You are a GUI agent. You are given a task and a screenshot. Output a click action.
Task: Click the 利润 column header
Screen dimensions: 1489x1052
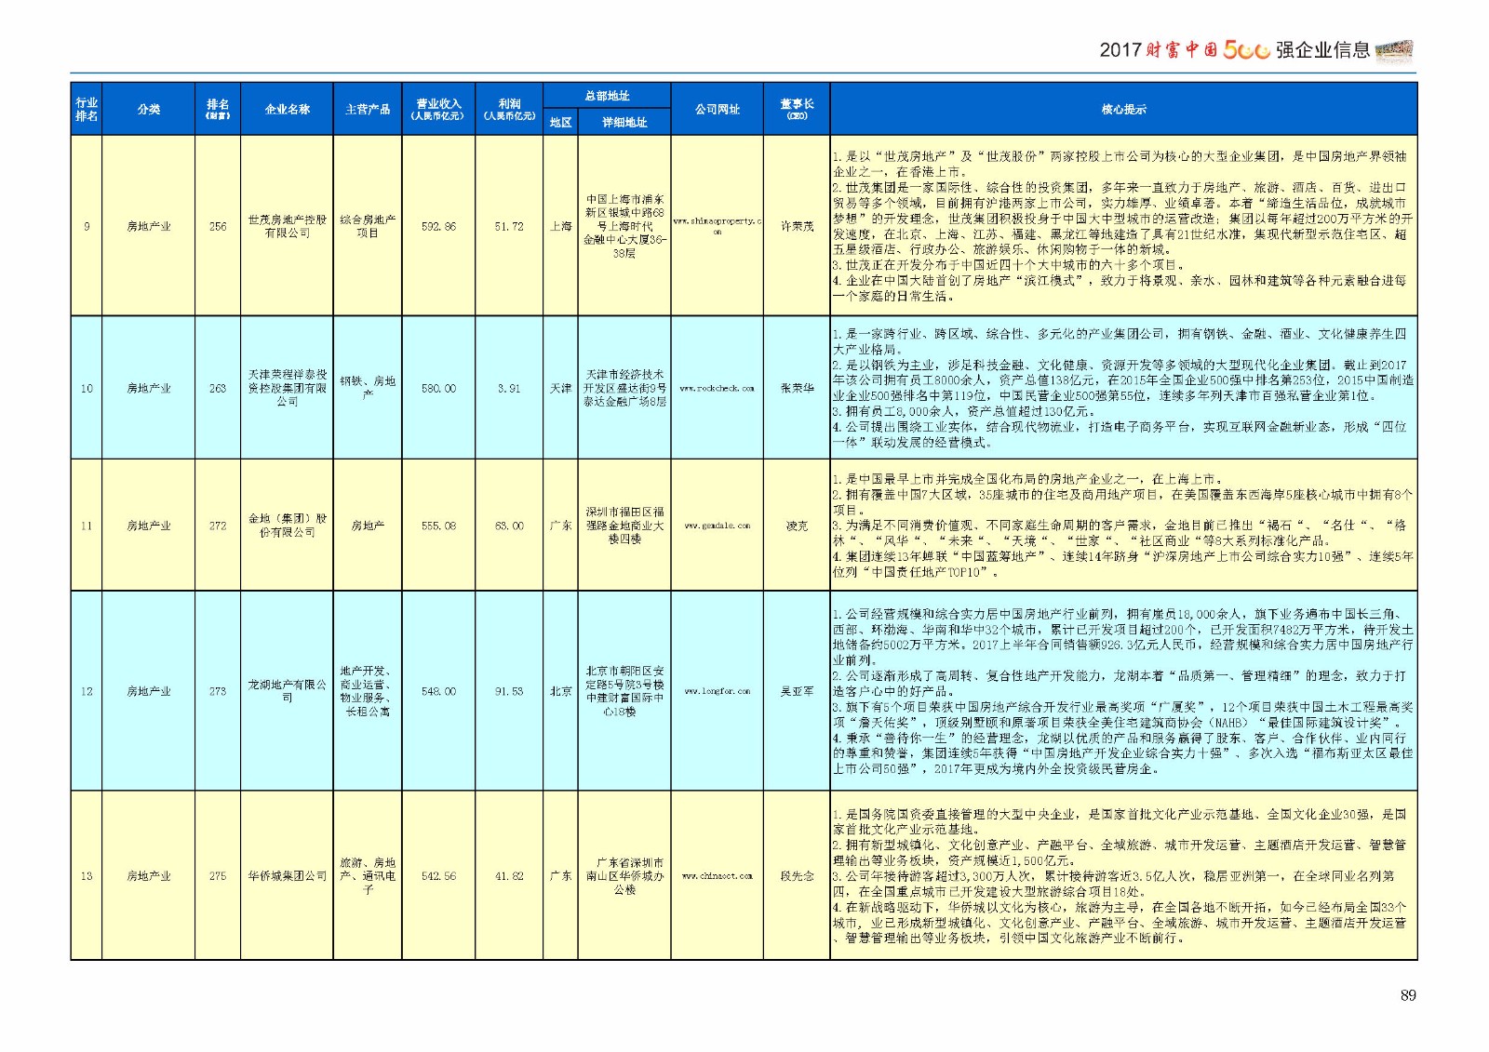(509, 109)
